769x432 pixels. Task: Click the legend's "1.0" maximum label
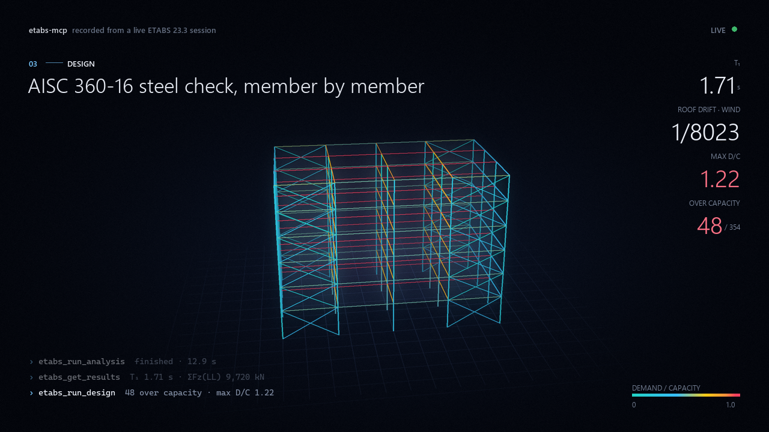[x=730, y=405]
